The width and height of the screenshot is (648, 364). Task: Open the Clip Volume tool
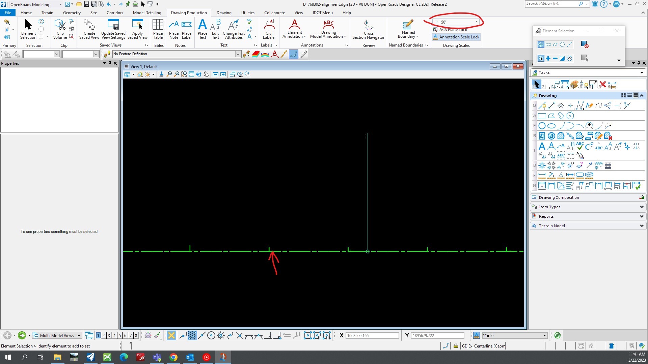[60, 29]
